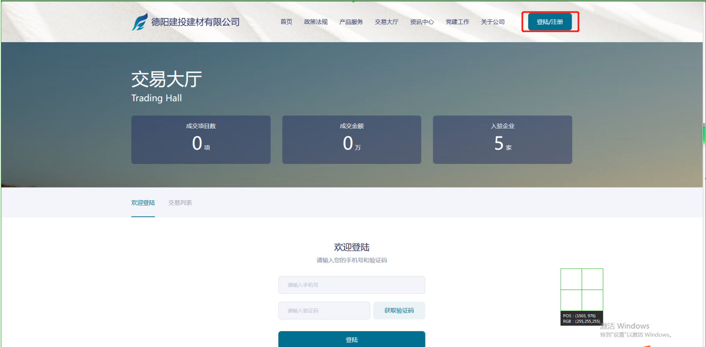
Task: Focus the 请输入验证码 verification code field
Action: point(324,311)
